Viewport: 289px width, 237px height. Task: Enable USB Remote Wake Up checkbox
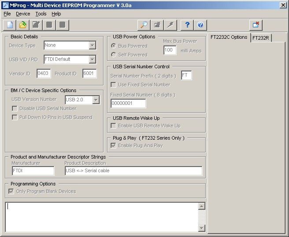(114, 126)
